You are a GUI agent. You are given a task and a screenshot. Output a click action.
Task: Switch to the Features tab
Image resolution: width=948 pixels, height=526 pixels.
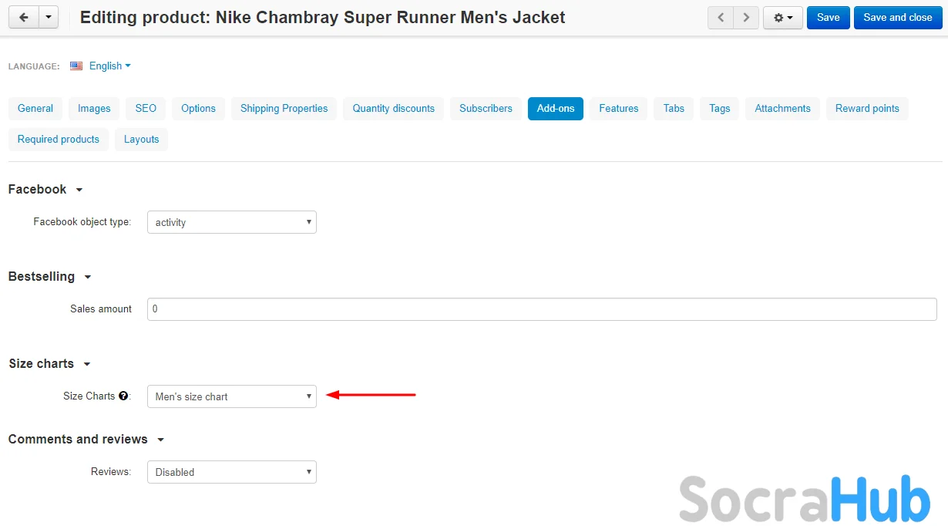[618, 109]
